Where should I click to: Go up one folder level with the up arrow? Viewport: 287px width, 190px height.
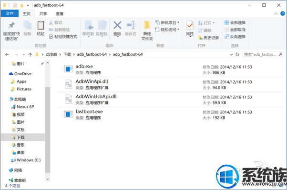tap(31, 54)
